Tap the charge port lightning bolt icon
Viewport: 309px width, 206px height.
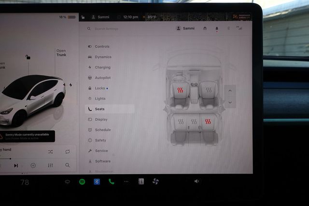click(71, 85)
